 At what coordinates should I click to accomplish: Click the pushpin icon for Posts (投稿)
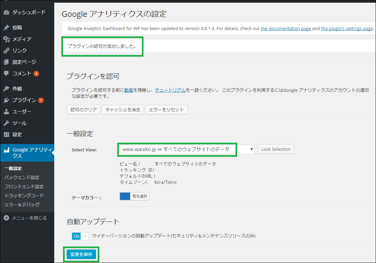pyautogui.click(x=6, y=28)
